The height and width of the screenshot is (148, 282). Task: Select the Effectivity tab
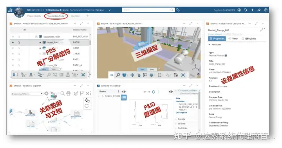coord(249,38)
